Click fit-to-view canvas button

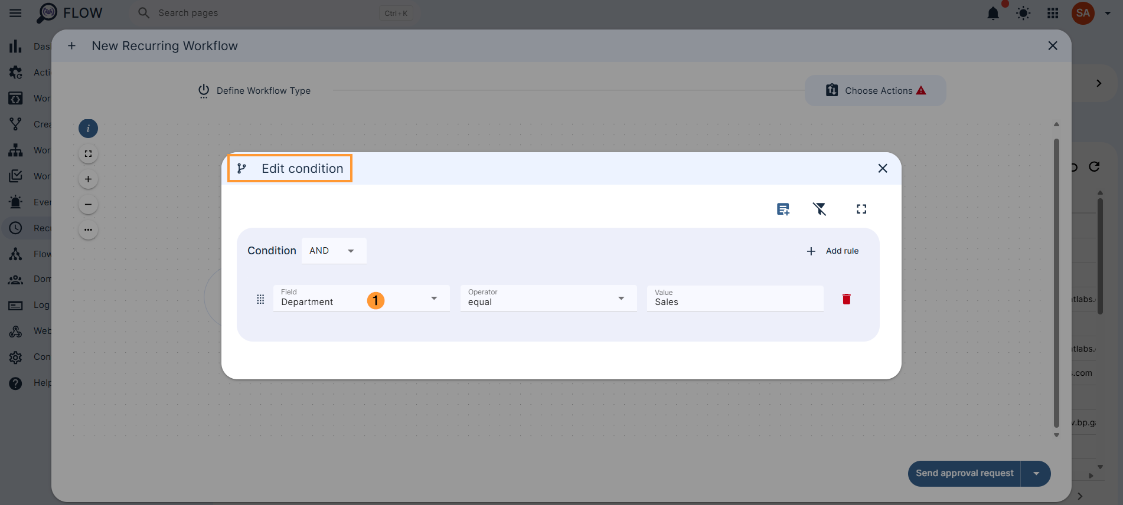click(88, 153)
